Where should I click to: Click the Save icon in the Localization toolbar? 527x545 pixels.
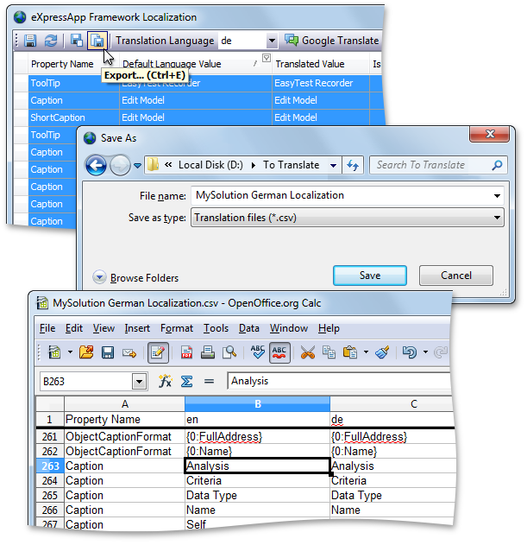(30, 41)
